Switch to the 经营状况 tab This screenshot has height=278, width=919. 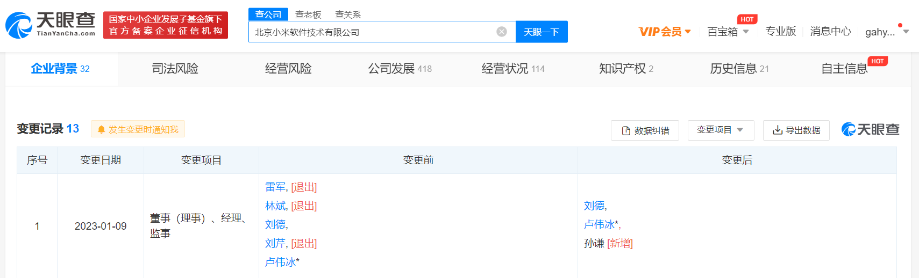pos(513,69)
